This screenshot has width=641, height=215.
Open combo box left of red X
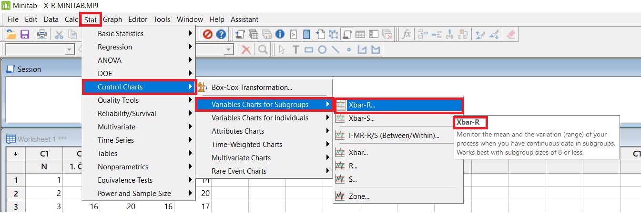tap(229, 49)
